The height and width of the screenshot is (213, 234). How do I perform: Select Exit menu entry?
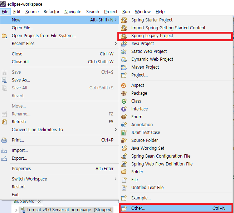click(59, 195)
